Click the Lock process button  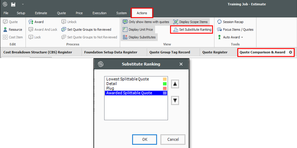[x=35, y=37]
